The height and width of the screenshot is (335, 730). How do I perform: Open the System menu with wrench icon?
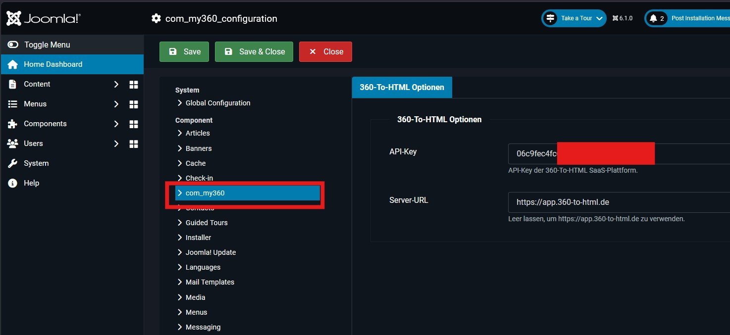tap(72, 163)
